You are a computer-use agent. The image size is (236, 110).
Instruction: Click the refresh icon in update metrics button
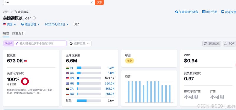click(x=205, y=44)
